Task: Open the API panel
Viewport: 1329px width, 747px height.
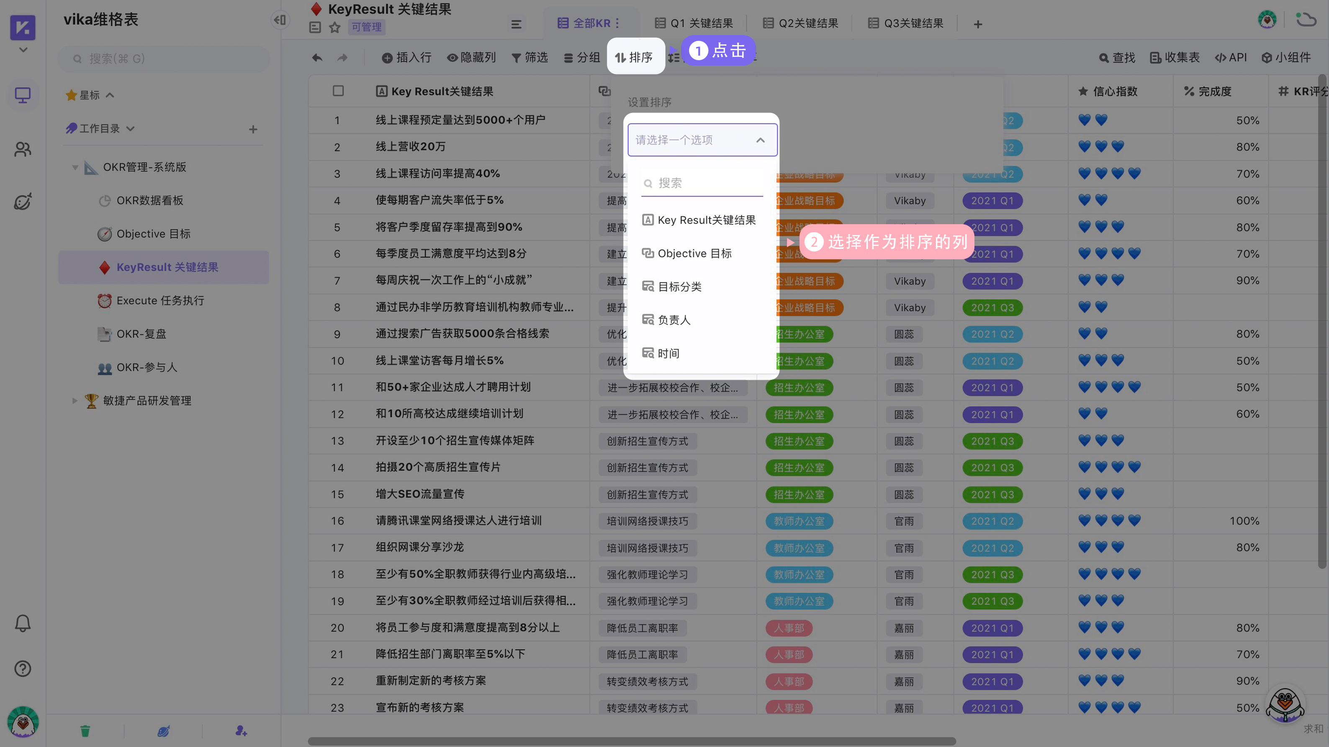Action: click(1231, 57)
